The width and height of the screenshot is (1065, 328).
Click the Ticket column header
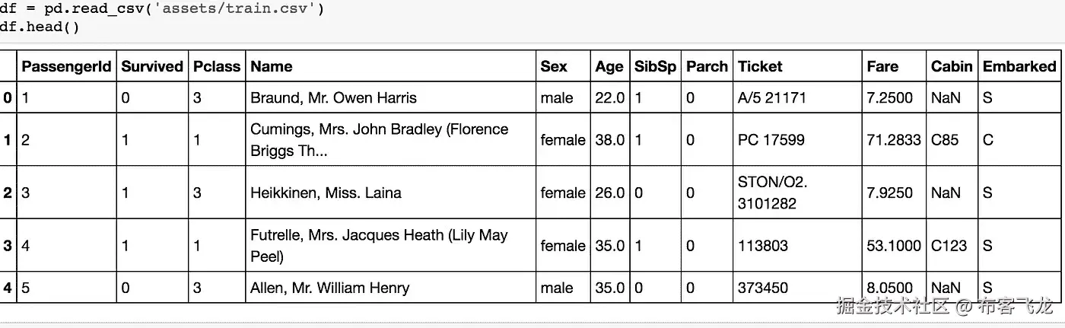pyautogui.click(x=760, y=66)
